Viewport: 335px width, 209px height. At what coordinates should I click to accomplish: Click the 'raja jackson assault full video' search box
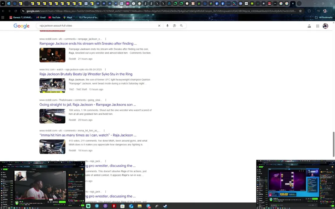coord(97,26)
